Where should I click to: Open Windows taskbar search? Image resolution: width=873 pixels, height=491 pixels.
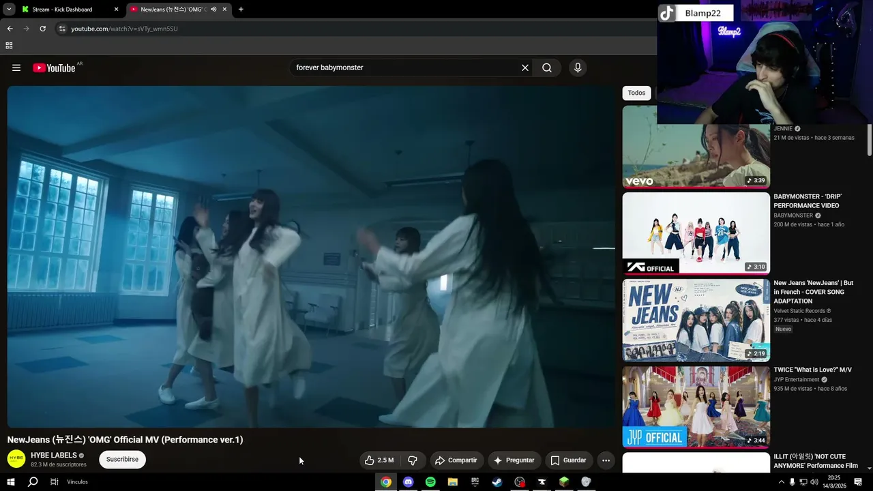click(33, 482)
